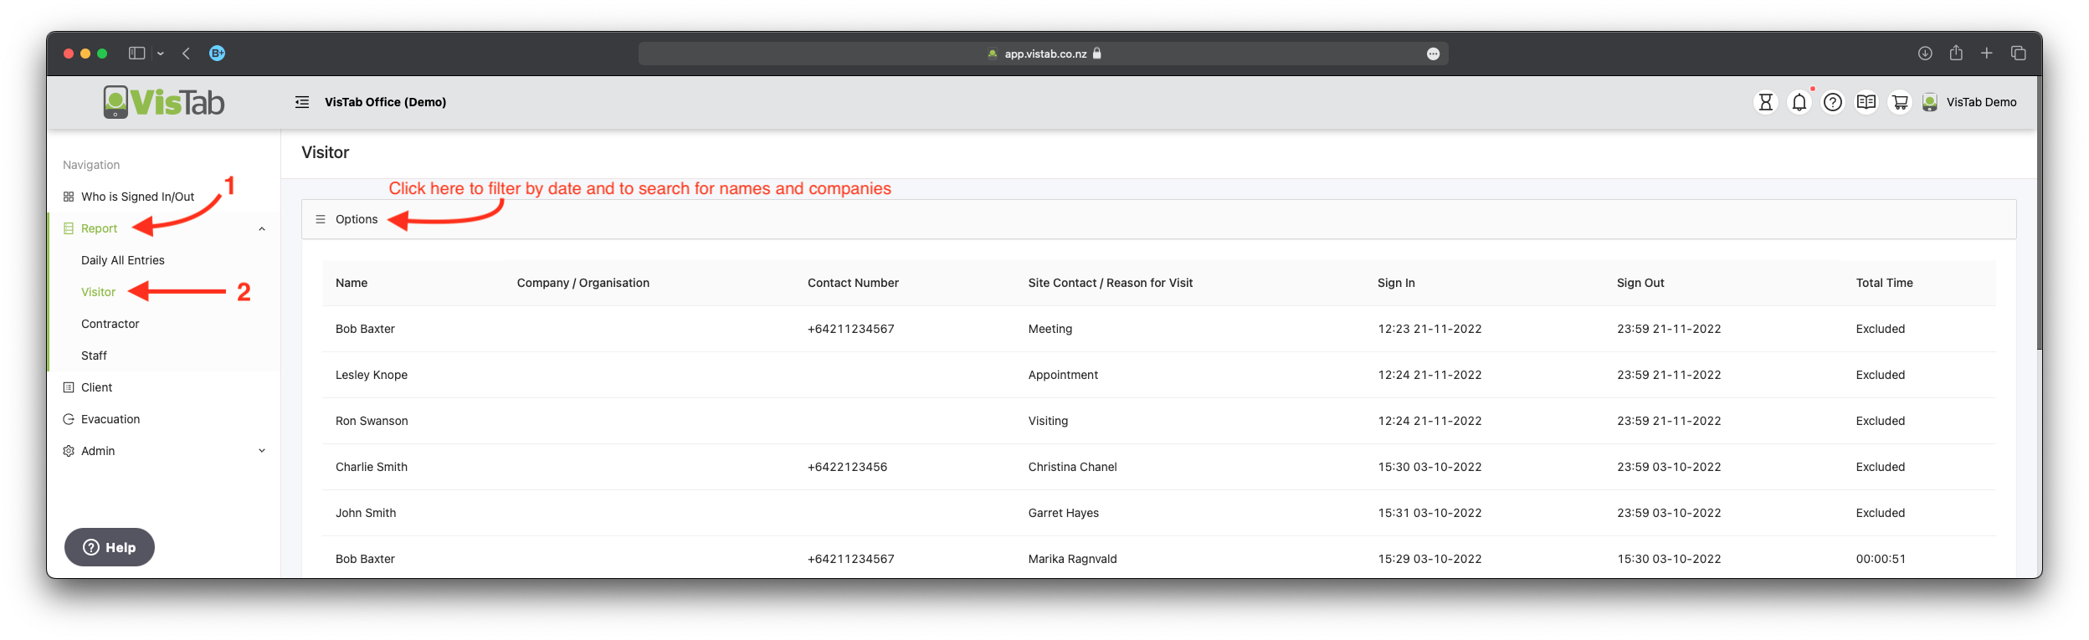
Task: Open Who is Signed In/Out
Action: click(x=137, y=197)
